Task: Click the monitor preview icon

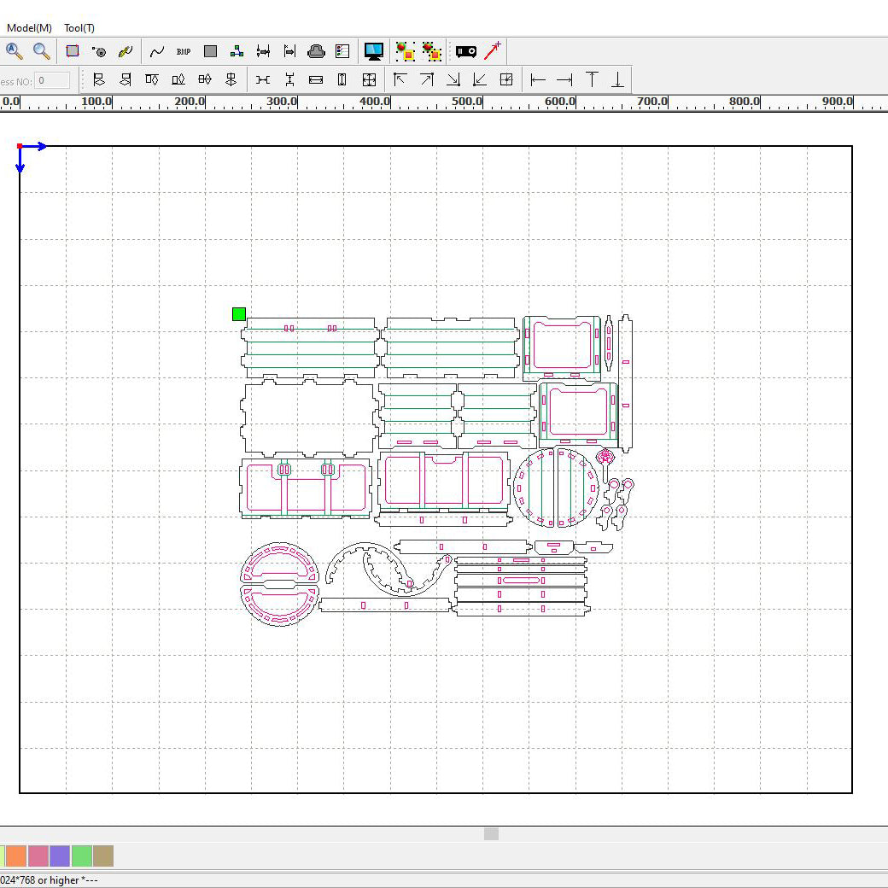Action: coord(373,51)
